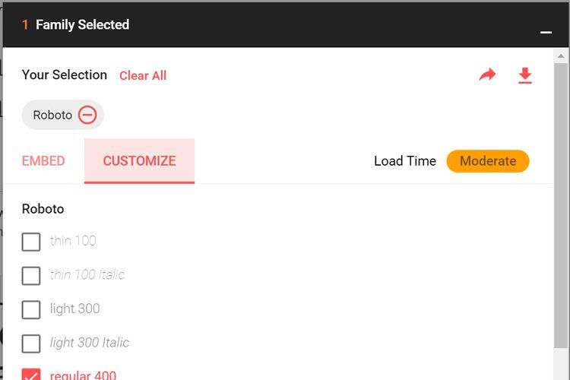This screenshot has height=380, width=570.
Task: Enable the thin 100 checkbox
Action: [x=31, y=242]
